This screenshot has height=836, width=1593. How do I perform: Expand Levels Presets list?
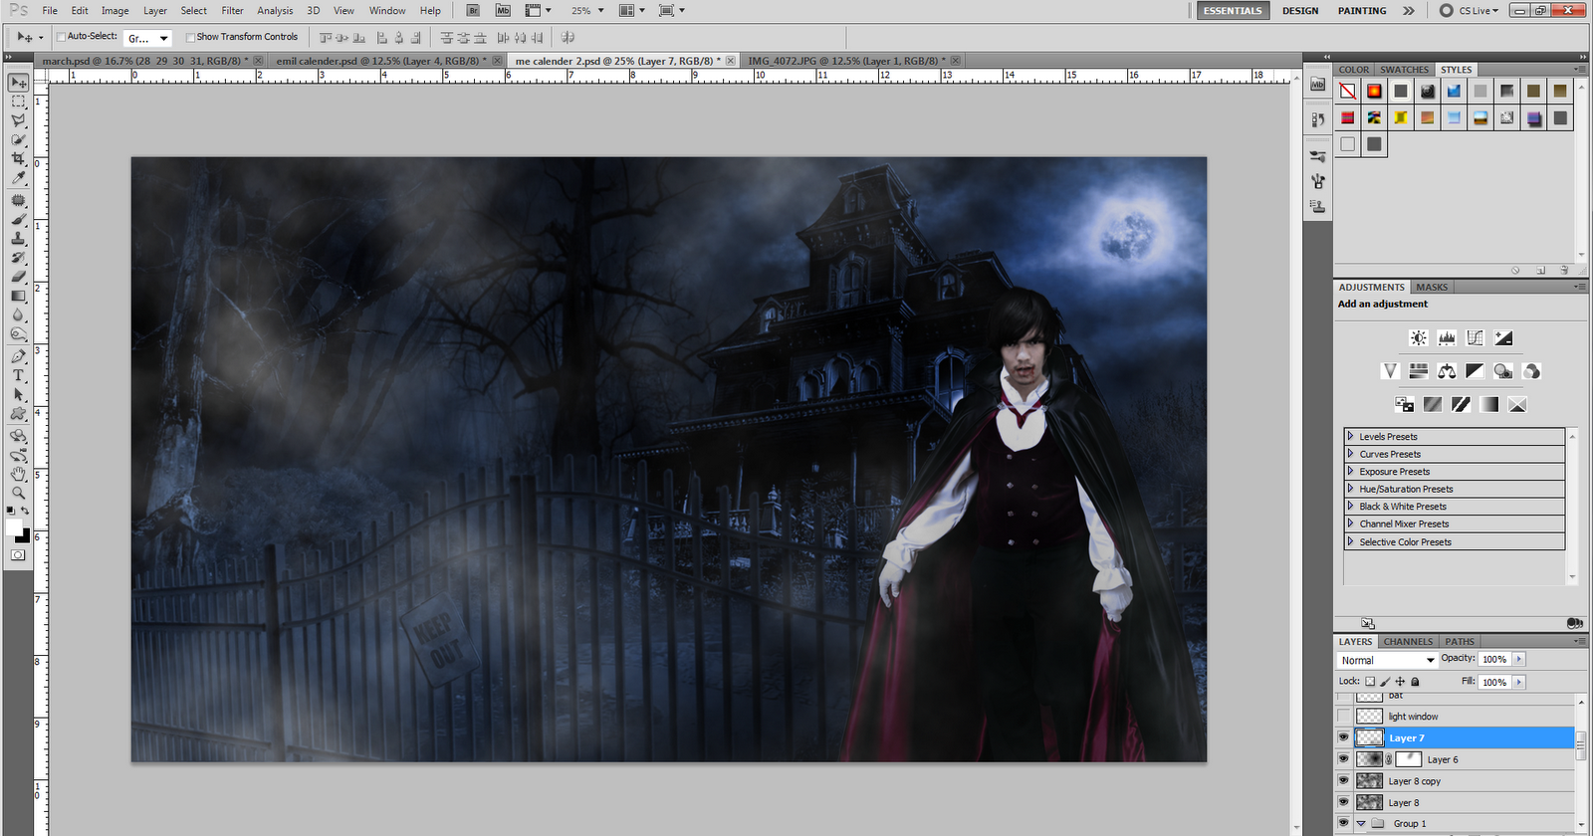(x=1351, y=436)
